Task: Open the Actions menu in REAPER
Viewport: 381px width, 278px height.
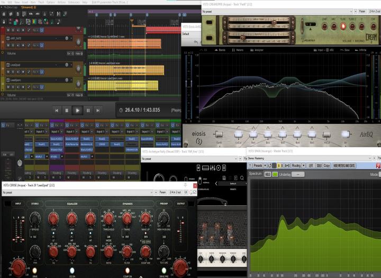Action: pos(61,2)
